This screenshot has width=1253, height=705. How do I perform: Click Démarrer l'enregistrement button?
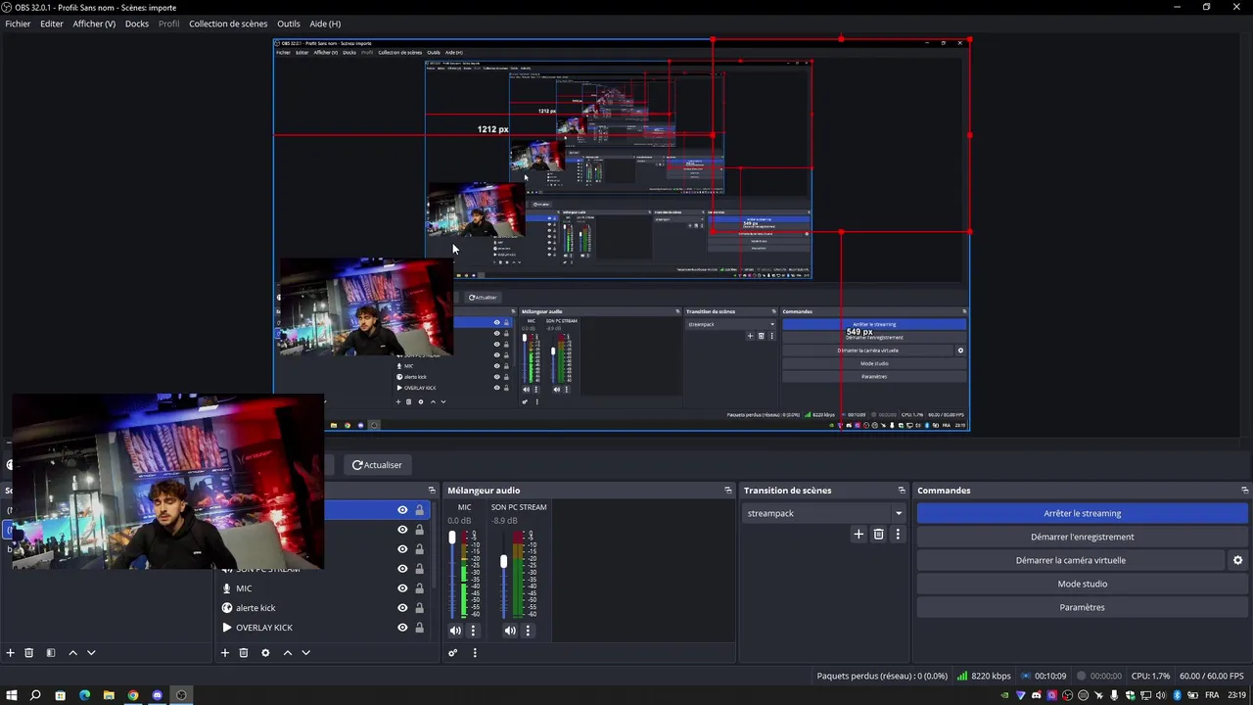(x=1082, y=537)
